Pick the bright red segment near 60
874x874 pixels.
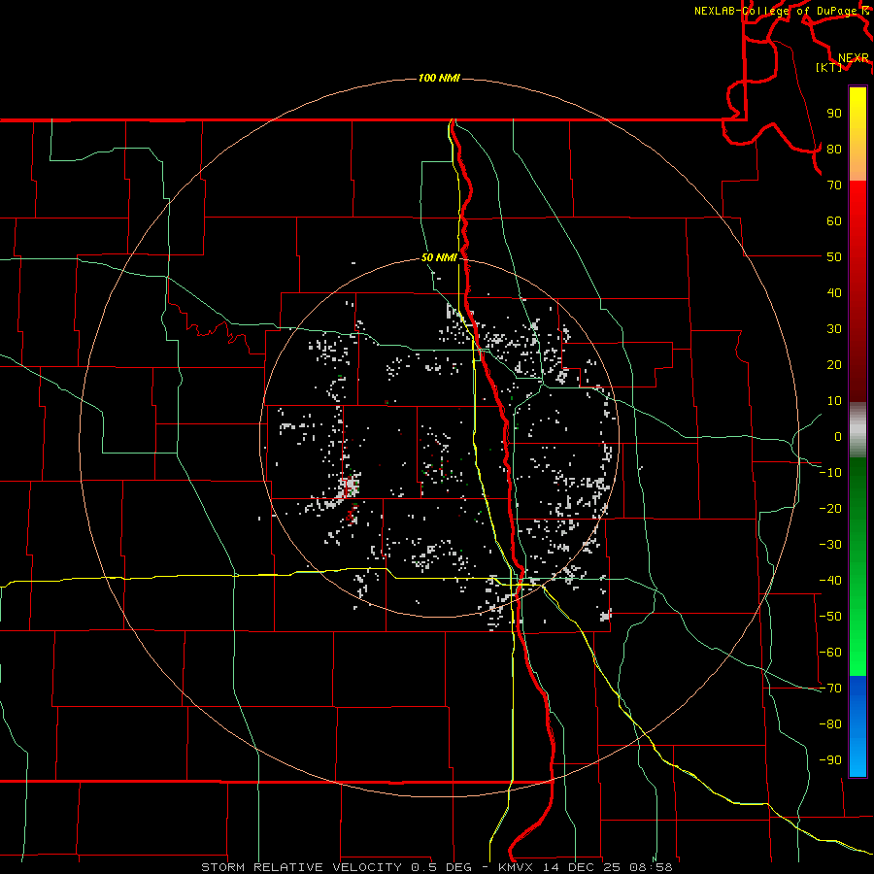[x=857, y=218]
